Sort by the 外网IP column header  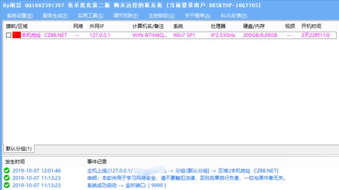coord(96,26)
